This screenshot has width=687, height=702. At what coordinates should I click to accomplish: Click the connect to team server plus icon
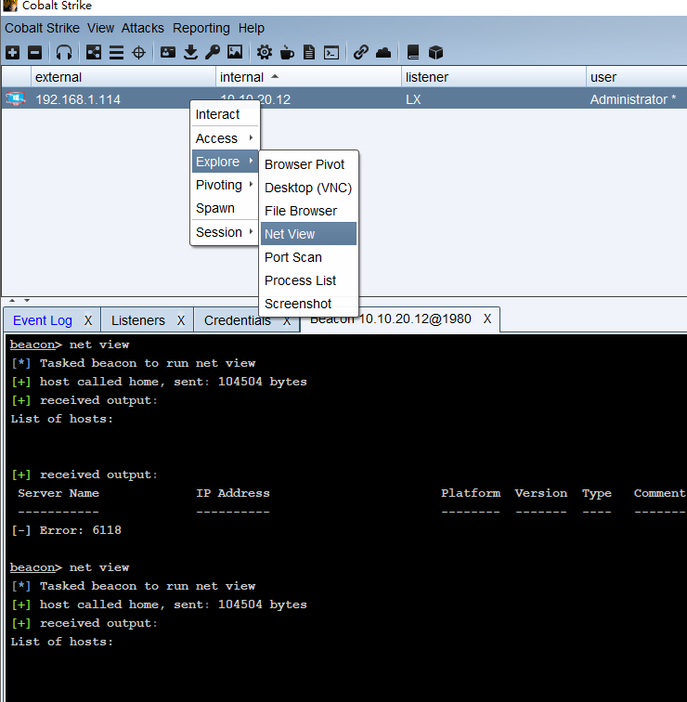(x=12, y=52)
